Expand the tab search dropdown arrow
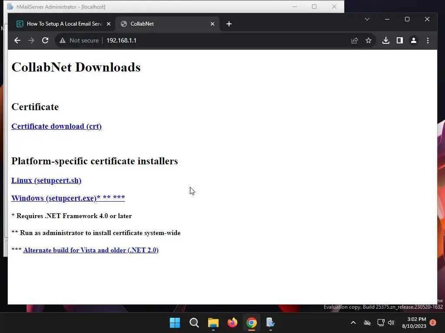 pyautogui.click(x=367, y=19)
